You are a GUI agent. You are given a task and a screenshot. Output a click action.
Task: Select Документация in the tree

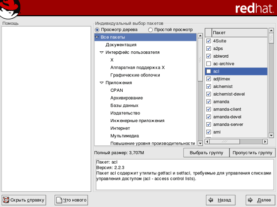tap(121, 45)
